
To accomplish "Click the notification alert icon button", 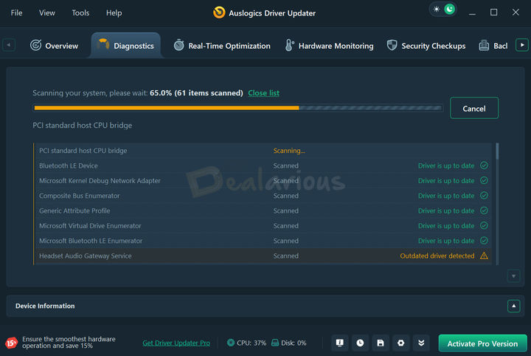I will tap(340, 343).
